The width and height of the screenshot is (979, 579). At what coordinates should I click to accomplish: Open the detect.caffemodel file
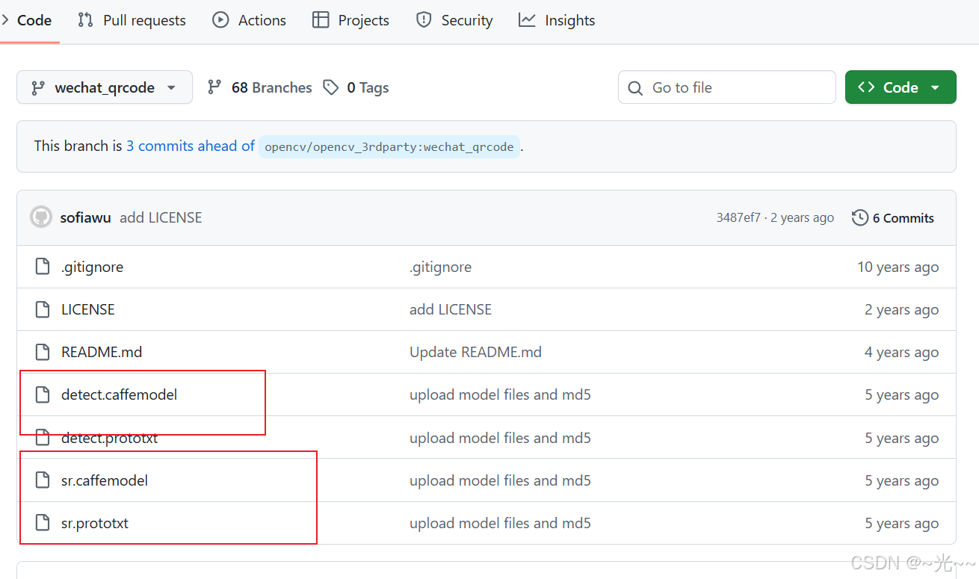coord(120,394)
